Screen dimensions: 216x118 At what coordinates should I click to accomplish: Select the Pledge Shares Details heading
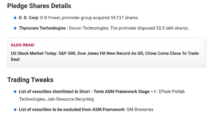pos(39,6)
